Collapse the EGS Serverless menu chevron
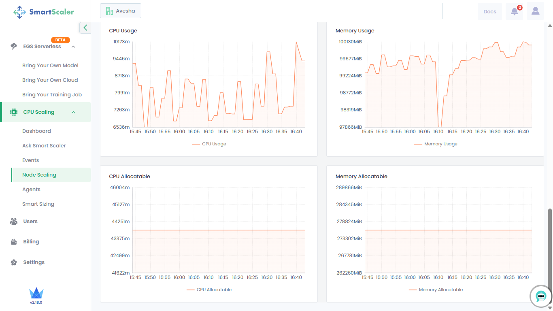Screen dimensions: 553x311 (73, 47)
